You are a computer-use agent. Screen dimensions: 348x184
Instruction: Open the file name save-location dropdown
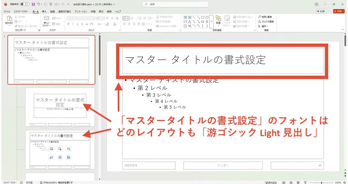tap(114, 4)
